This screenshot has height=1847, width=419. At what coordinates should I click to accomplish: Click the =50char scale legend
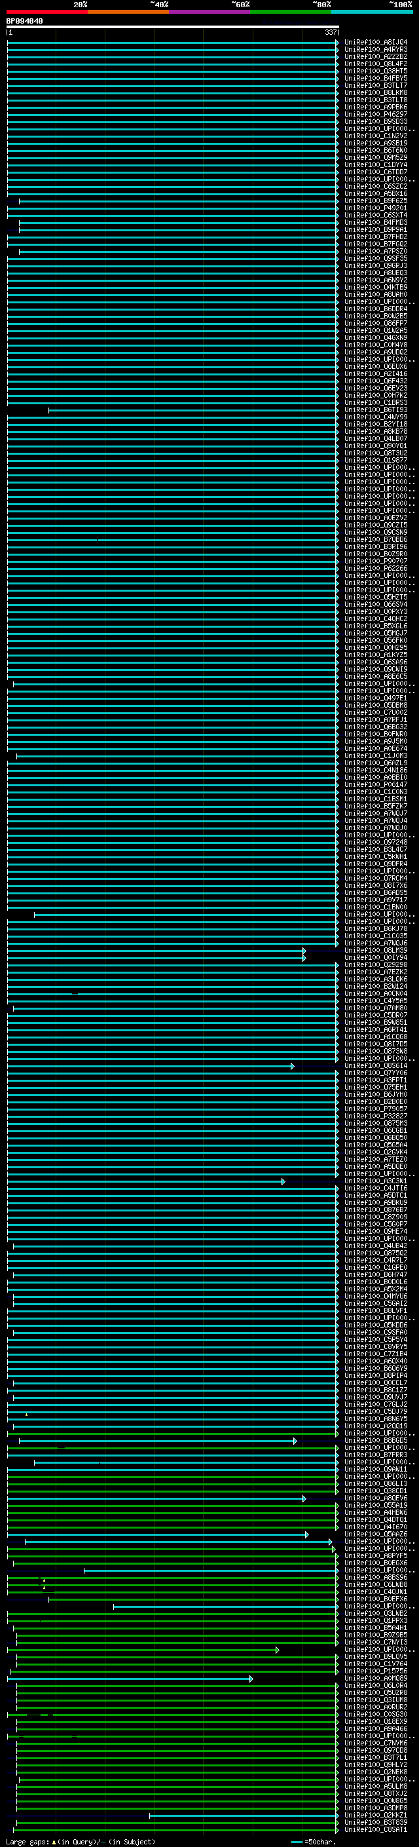(313, 1842)
